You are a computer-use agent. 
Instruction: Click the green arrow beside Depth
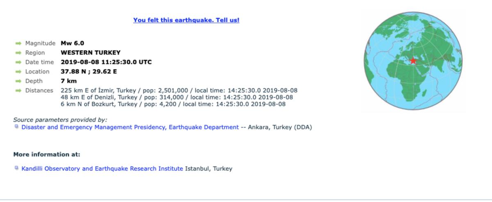click(x=18, y=81)
